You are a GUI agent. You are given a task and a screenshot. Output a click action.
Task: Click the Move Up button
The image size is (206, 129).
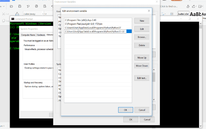click(142, 58)
